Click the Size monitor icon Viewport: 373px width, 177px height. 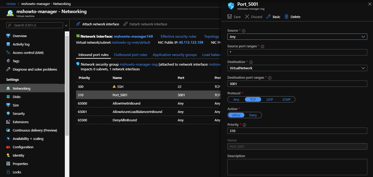tap(8, 105)
